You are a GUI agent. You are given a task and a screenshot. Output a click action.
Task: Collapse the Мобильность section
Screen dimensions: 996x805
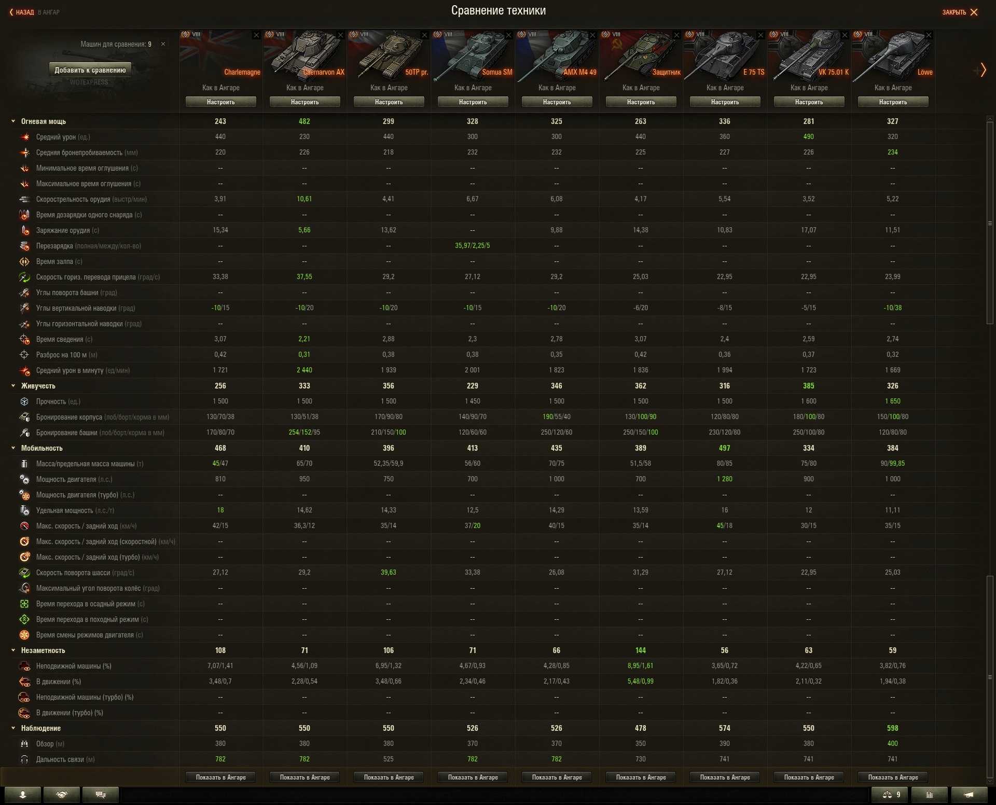click(13, 448)
